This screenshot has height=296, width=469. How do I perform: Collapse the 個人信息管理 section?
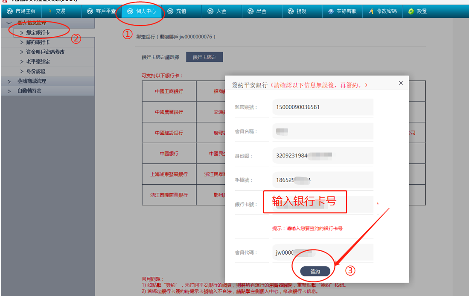(x=48, y=23)
